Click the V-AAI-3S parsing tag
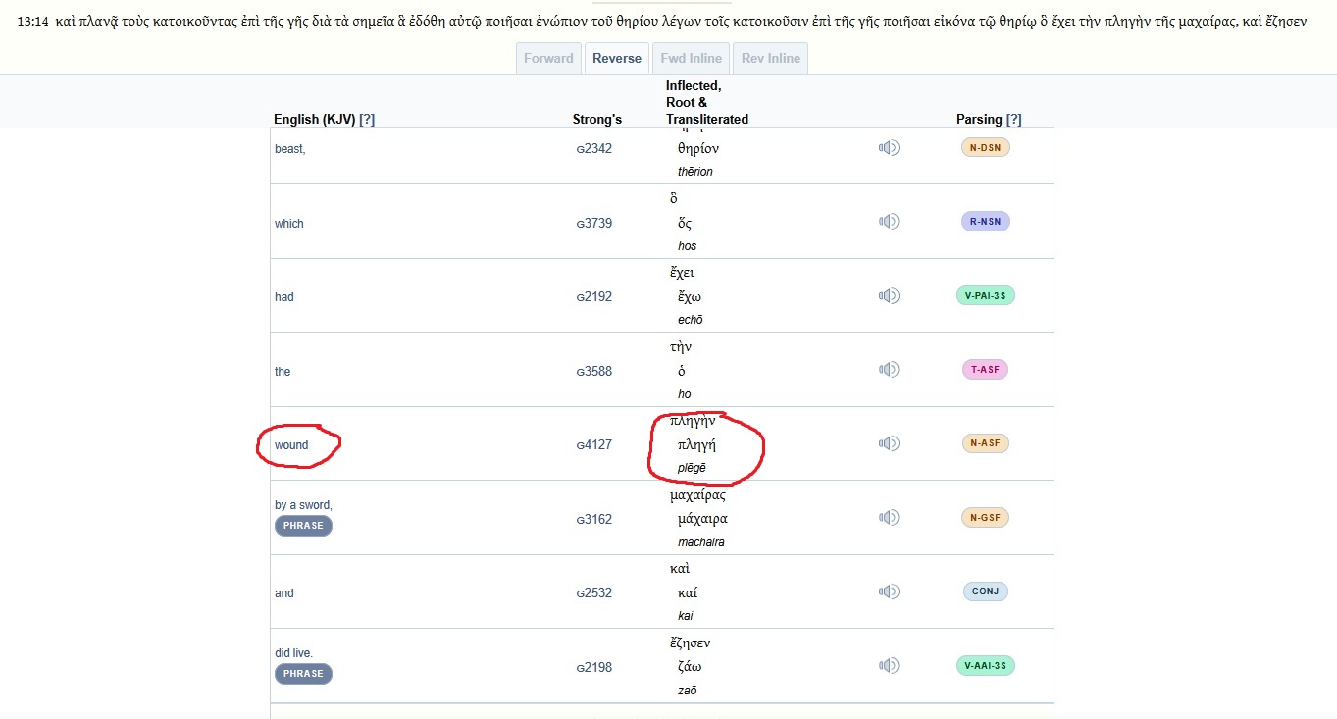The height and width of the screenshot is (719, 1337). pos(985,665)
